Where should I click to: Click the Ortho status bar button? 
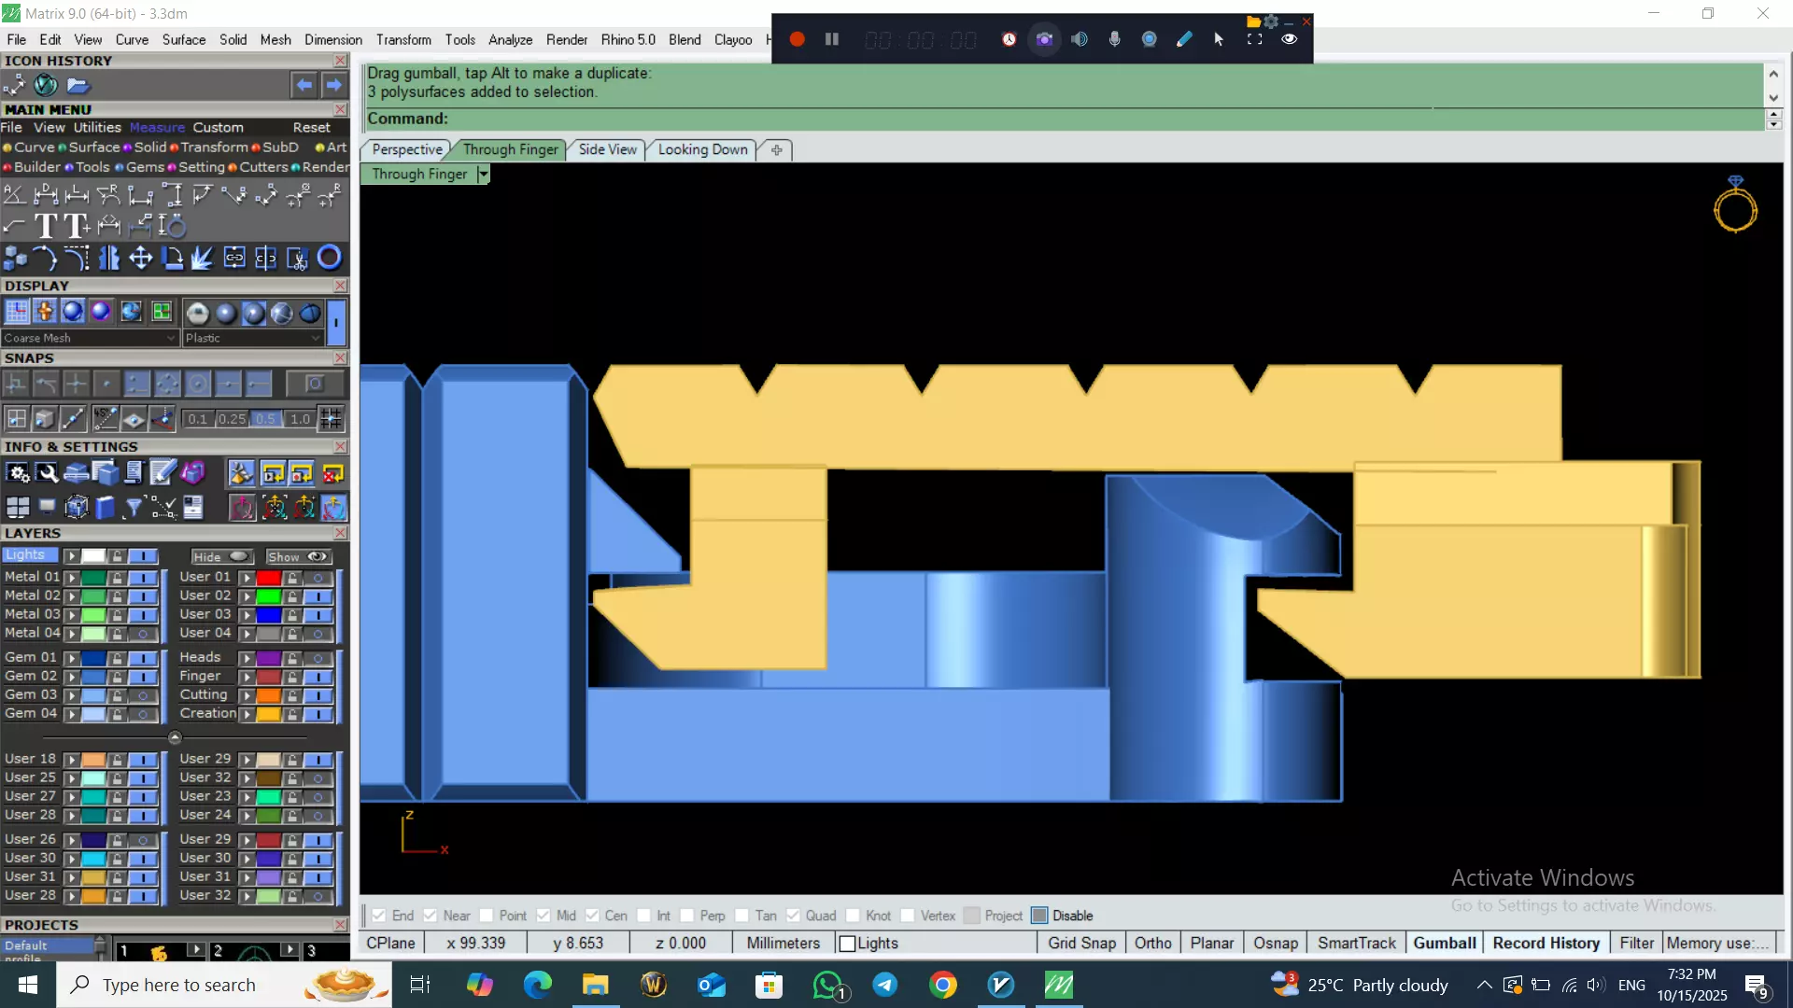[1152, 943]
